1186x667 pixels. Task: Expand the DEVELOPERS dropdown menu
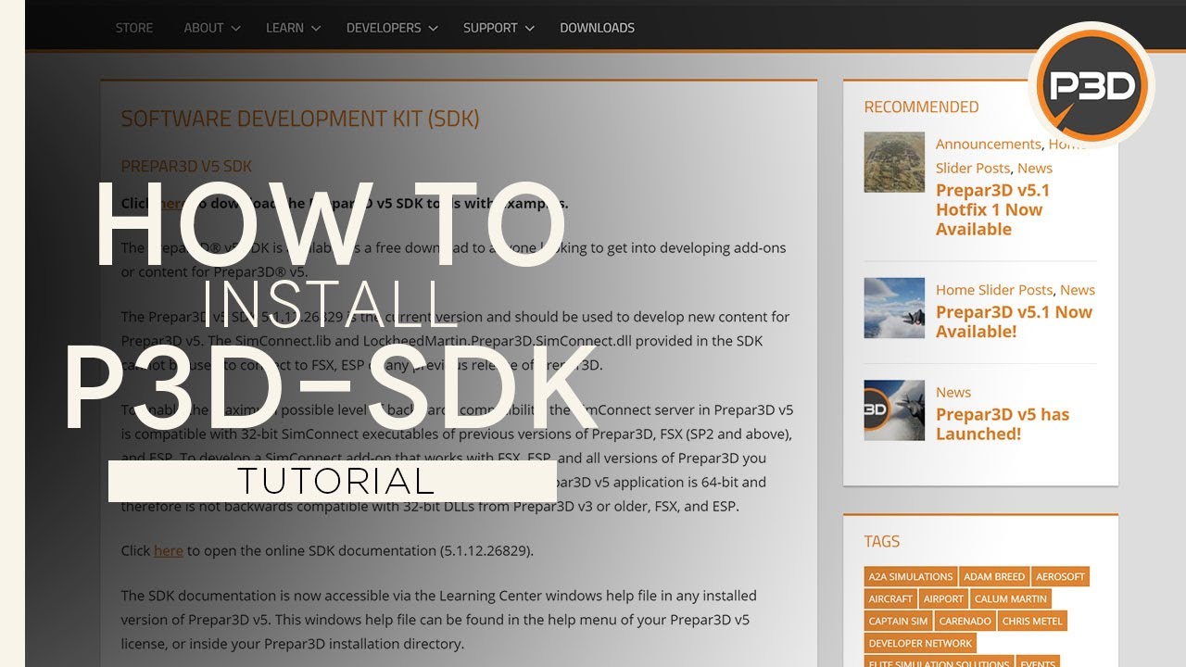tap(392, 28)
